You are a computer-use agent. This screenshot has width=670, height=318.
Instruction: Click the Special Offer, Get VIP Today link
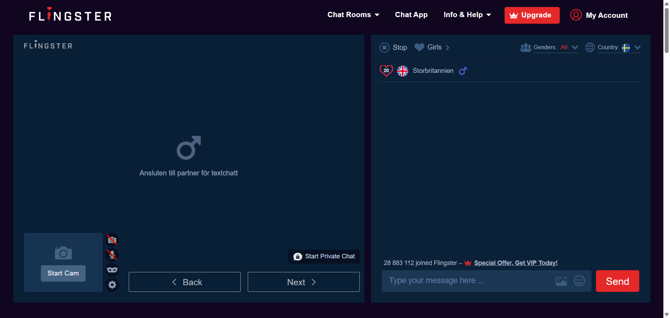516,263
